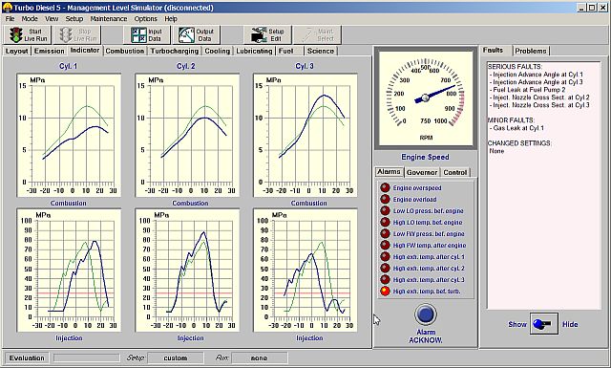The width and height of the screenshot is (611, 368).
Task: Click the Engine Speed RPM gauge
Action: coord(426,98)
